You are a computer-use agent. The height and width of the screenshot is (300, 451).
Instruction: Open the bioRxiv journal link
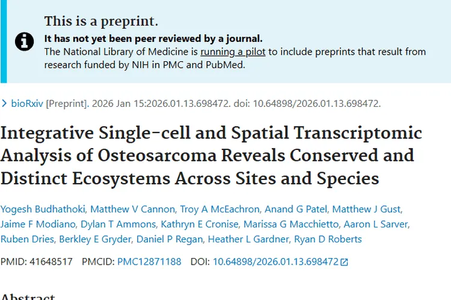coord(27,103)
